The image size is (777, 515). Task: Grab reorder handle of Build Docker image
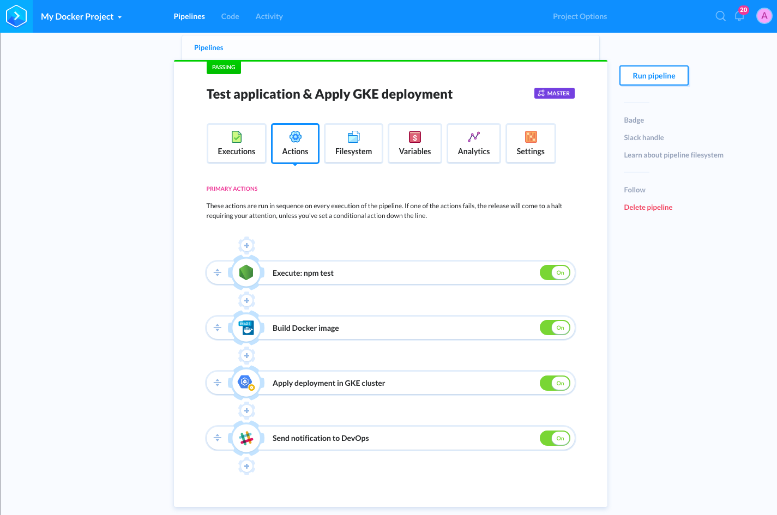pos(218,328)
